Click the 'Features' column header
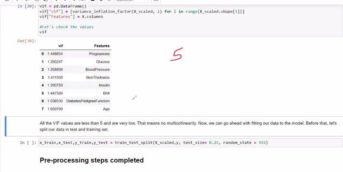The image size is (343, 172). pos(102,46)
